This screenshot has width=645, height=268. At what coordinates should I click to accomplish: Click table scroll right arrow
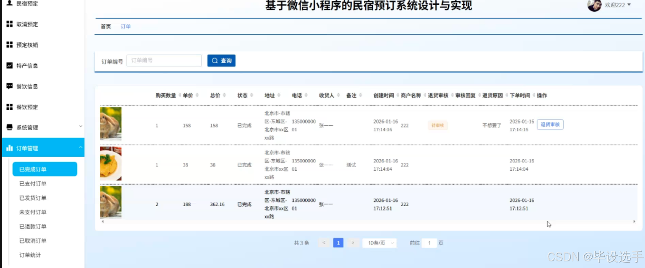click(634, 221)
